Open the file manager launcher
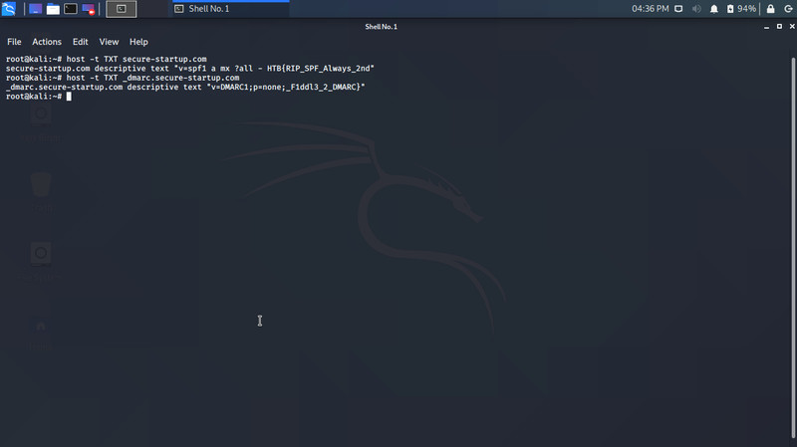This screenshot has width=797, height=447. 53,9
